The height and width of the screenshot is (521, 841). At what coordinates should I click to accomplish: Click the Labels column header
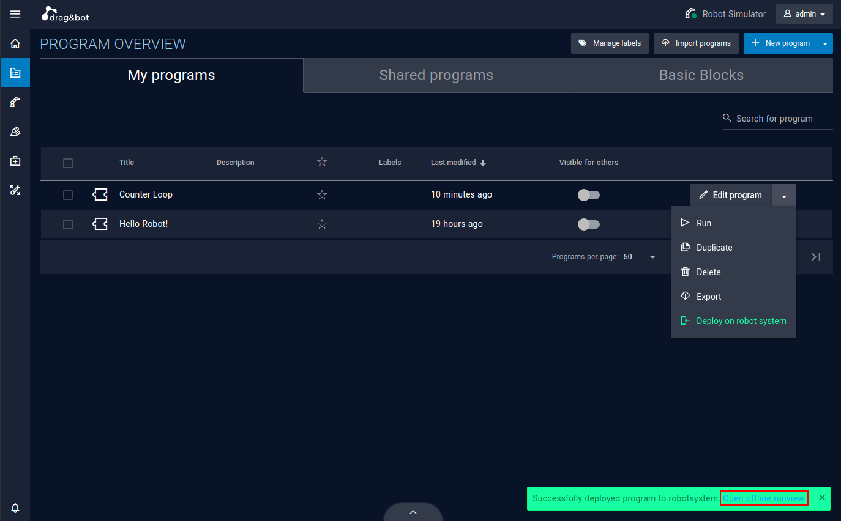(390, 163)
